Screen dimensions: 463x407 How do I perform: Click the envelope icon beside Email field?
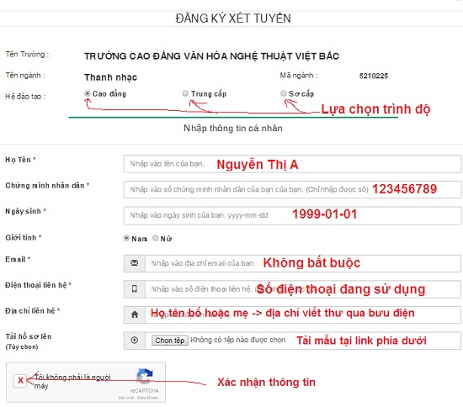(x=135, y=263)
